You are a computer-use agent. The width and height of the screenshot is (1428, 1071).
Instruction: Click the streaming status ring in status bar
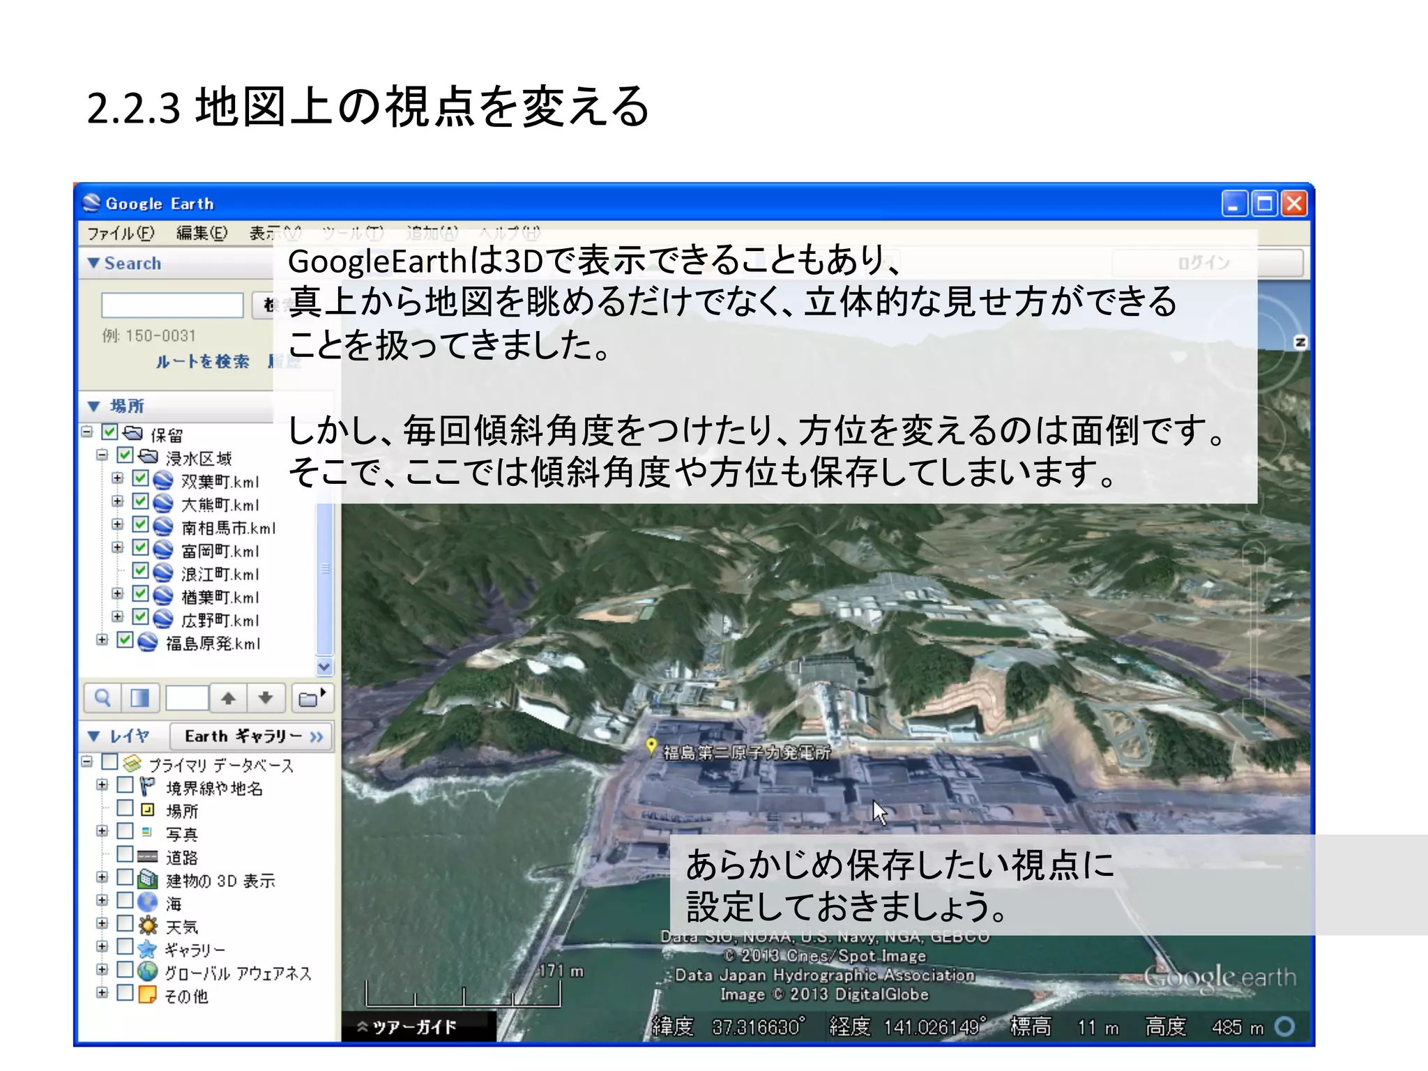(x=1284, y=1026)
